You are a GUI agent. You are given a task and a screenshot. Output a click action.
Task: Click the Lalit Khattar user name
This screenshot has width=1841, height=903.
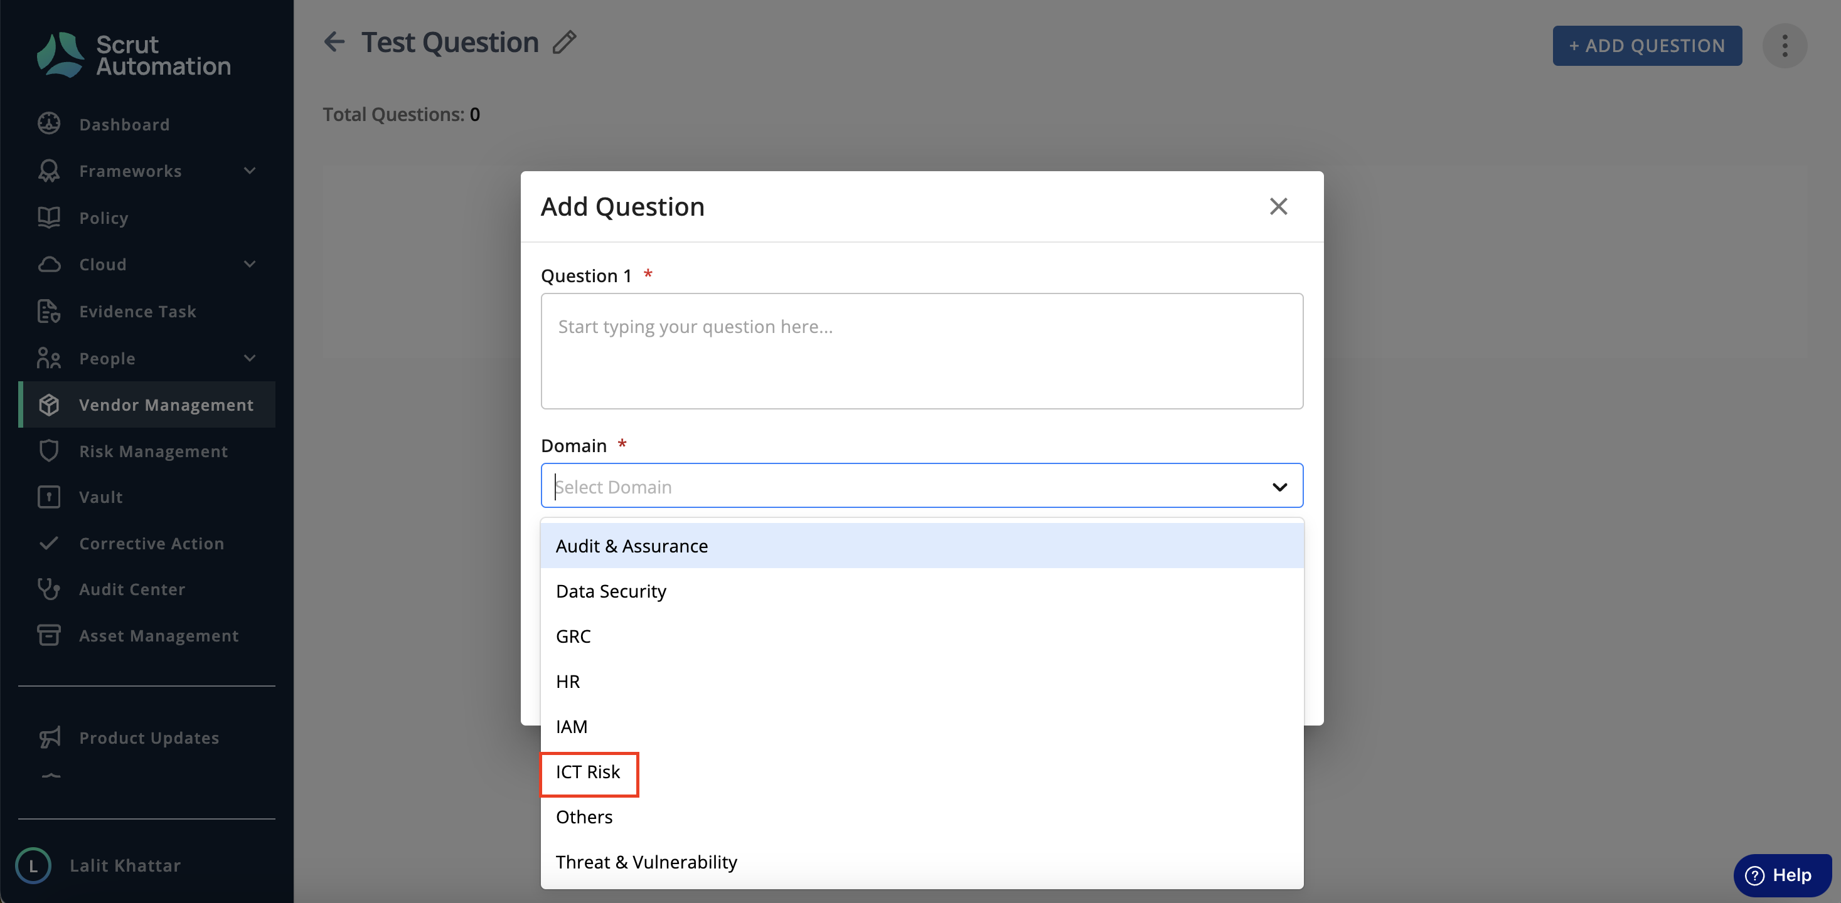click(x=125, y=866)
